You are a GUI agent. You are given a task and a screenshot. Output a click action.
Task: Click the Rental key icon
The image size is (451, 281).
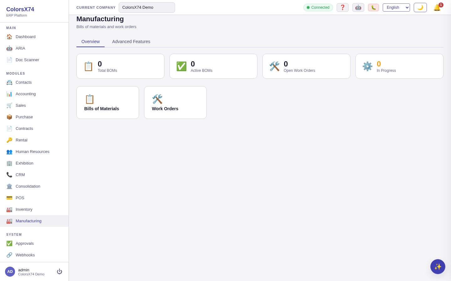[x=9, y=140]
